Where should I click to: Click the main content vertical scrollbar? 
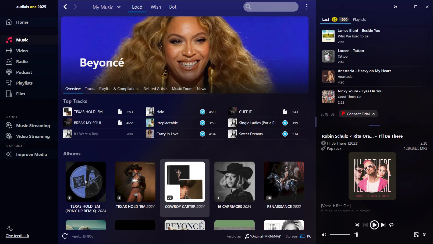tap(315, 122)
